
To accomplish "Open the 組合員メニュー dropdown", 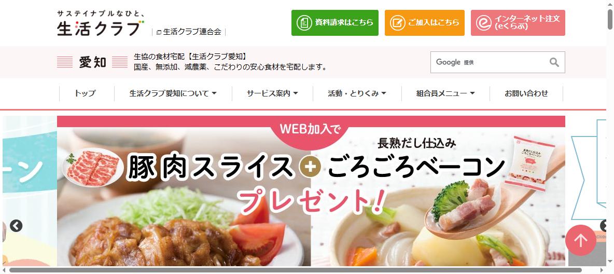I will point(445,94).
